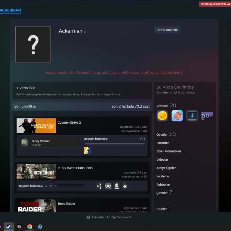Click 'Şu Anda Çevrimdışı' status text
Image resolution: width=231 pixels, height=231 pixels.
coord(175,87)
